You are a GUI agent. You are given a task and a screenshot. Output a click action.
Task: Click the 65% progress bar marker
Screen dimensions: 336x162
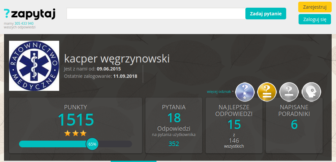tap(92, 144)
